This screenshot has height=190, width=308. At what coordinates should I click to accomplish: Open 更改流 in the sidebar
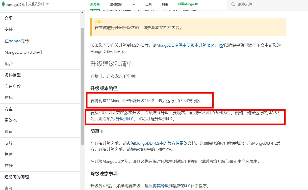coord(40,120)
